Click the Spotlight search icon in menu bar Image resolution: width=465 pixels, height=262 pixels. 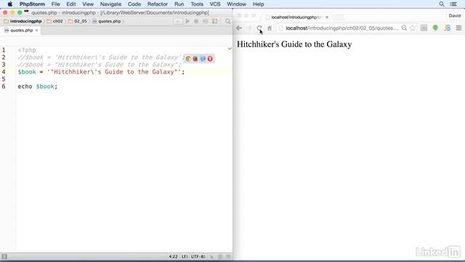[x=442, y=4]
